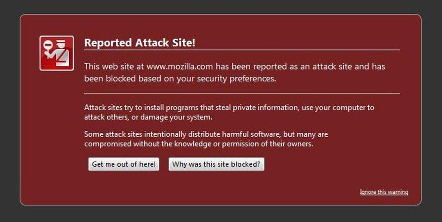
Task: Click the divider line beneath the heading
Action: 242,50
